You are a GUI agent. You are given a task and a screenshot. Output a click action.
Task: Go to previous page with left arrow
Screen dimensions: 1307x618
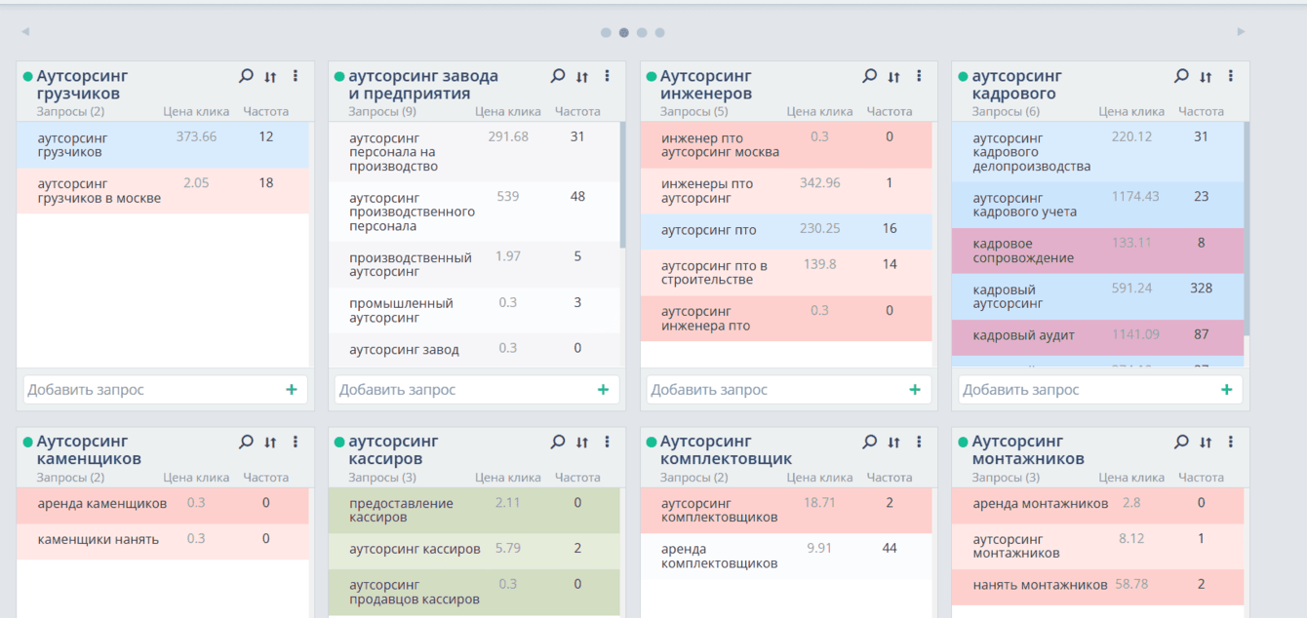(x=25, y=32)
